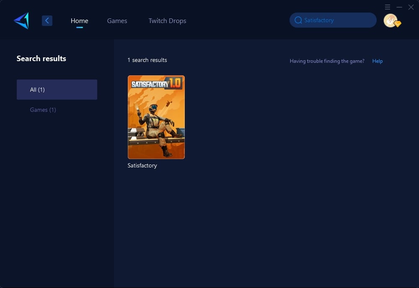The width and height of the screenshot is (419, 288).
Task: Click the Satisfactory game title label
Action: coord(142,165)
